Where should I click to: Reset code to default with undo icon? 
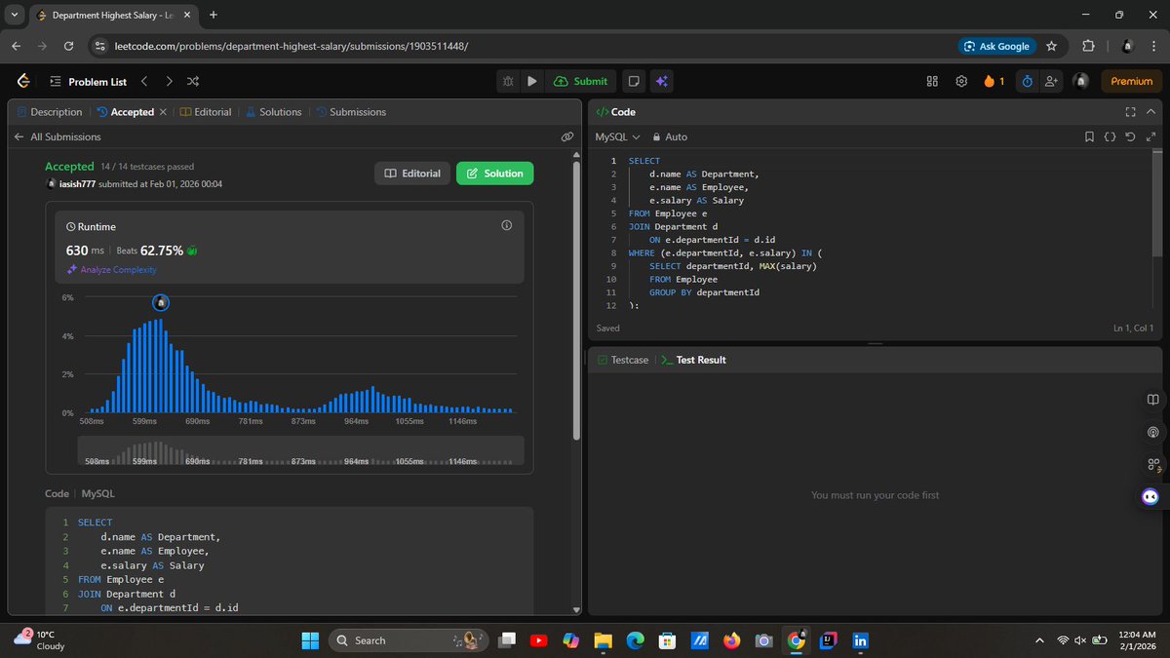(1130, 137)
